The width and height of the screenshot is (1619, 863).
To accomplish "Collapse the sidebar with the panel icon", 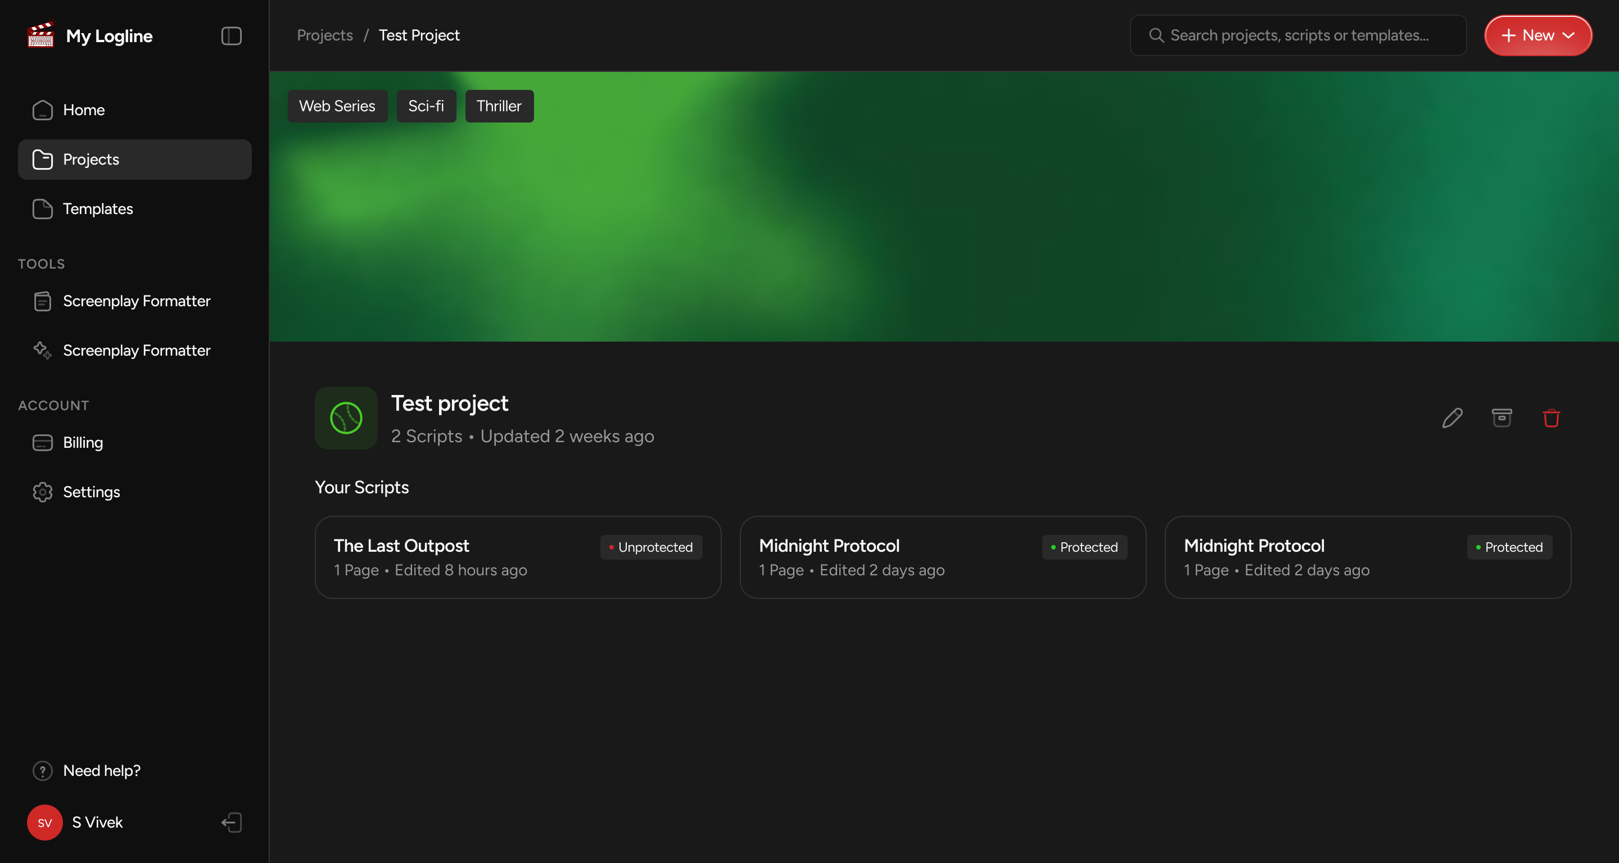I will click(231, 36).
